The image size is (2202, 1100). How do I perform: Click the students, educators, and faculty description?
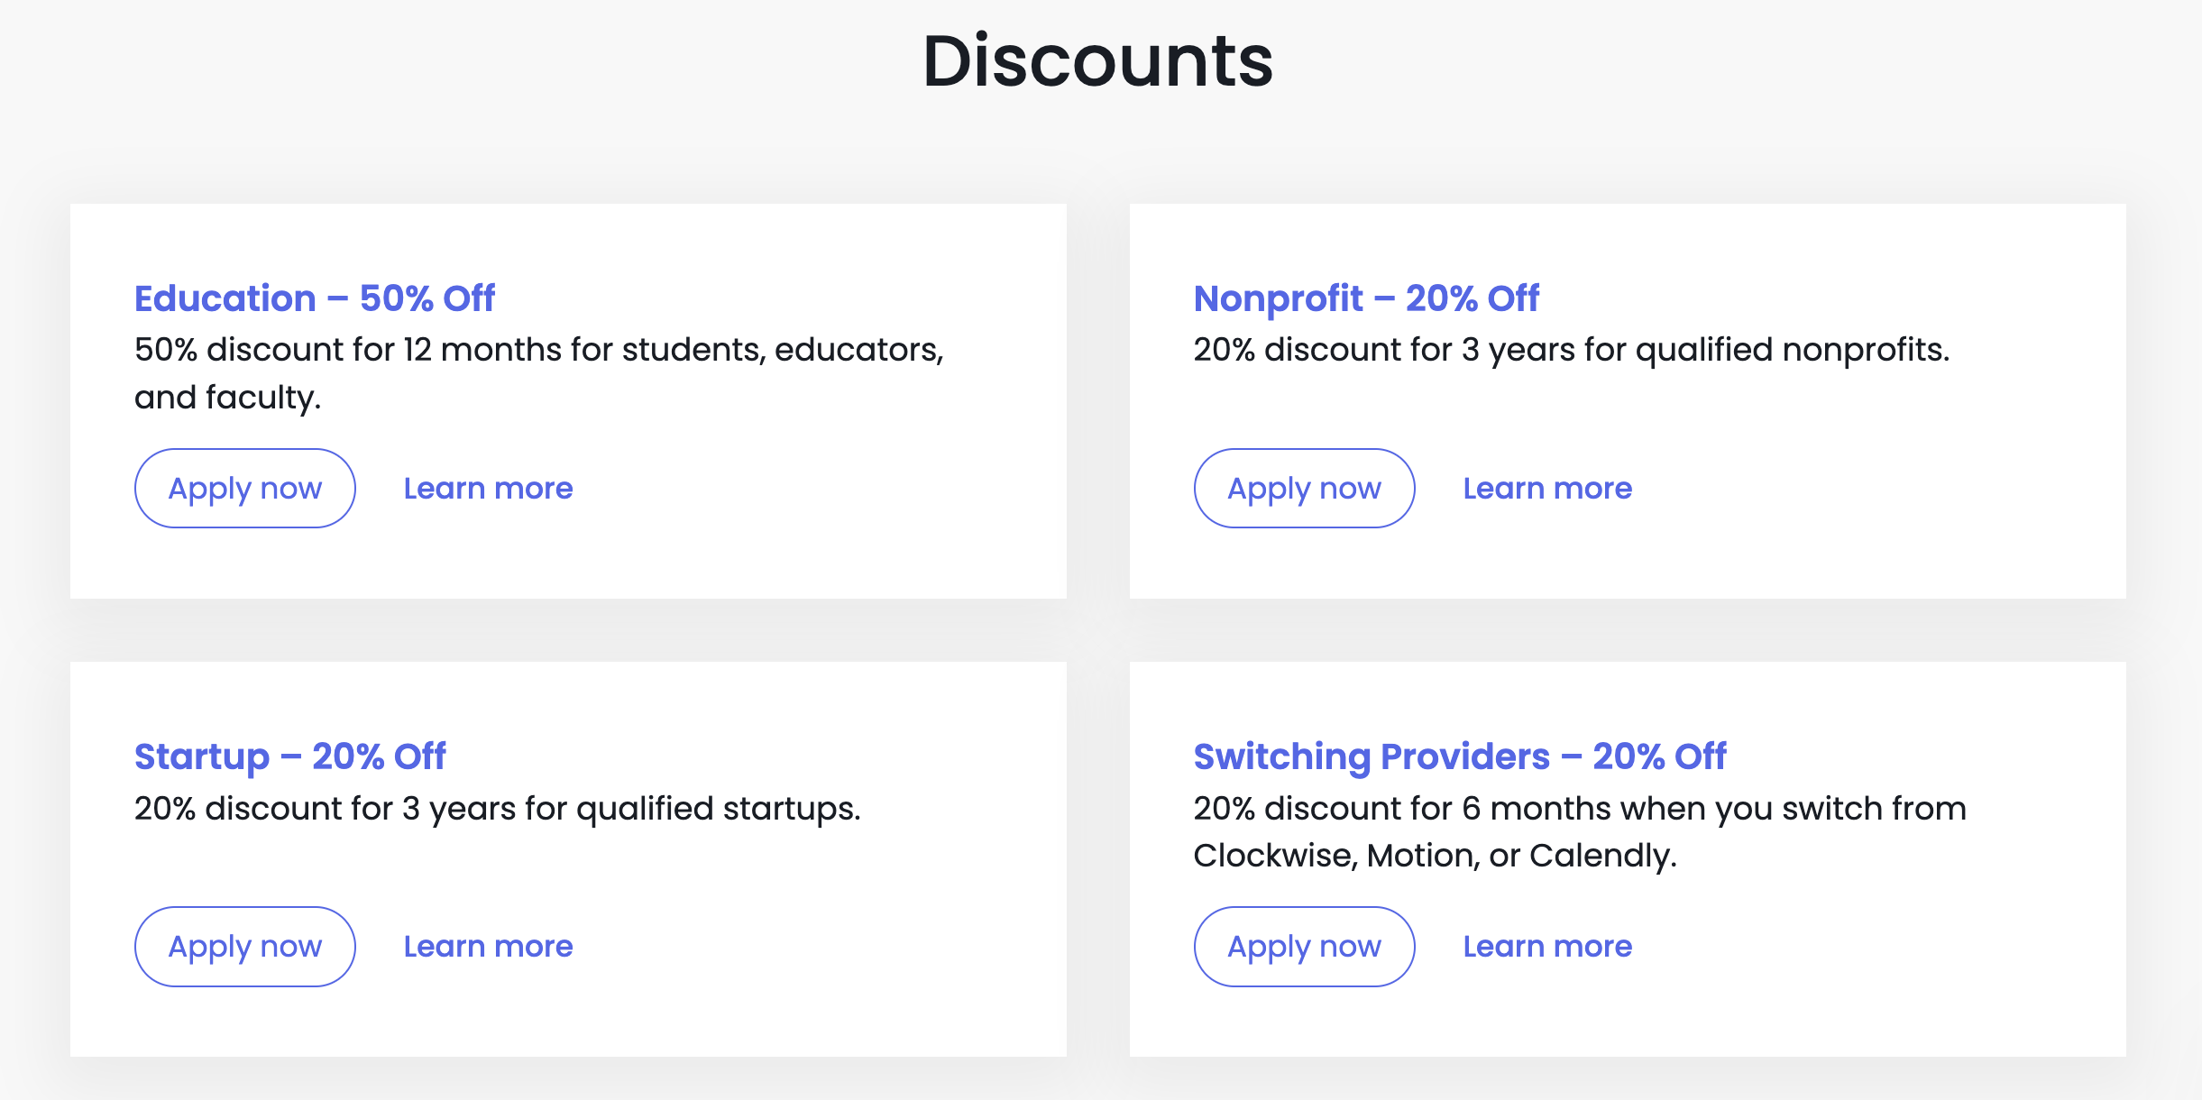[x=538, y=372]
